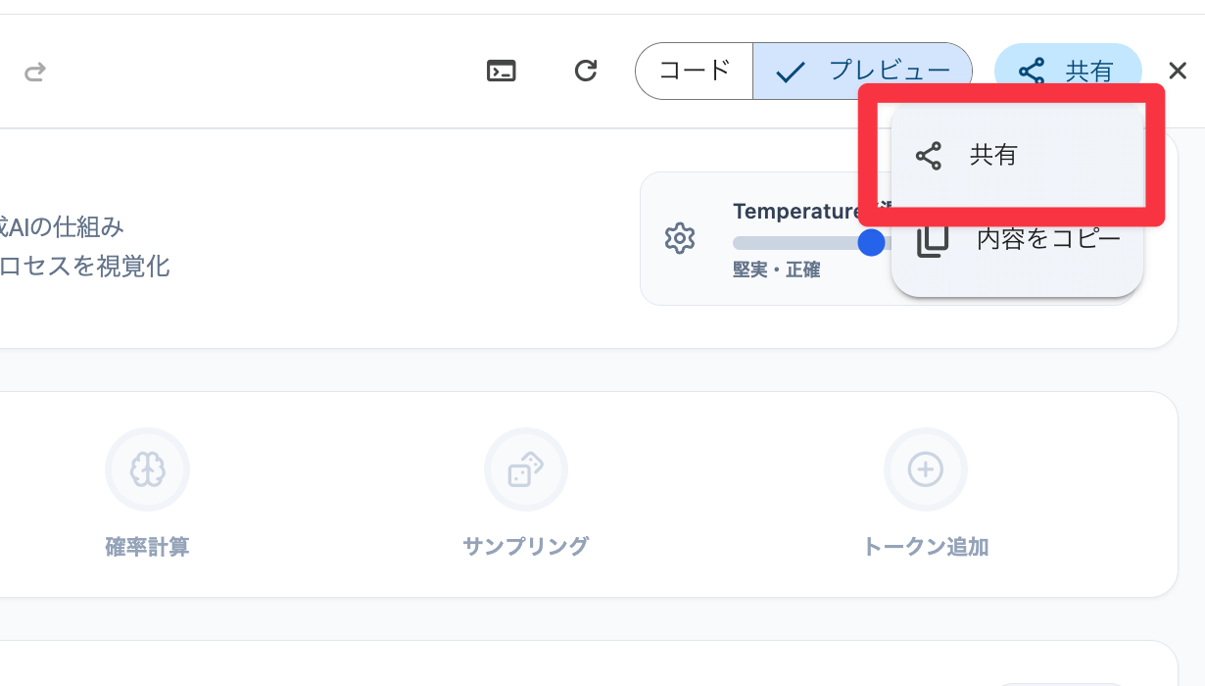The width and height of the screenshot is (1205, 686).
Task: Select the プレビュー view toggle
Action: click(x=862, y=71)
